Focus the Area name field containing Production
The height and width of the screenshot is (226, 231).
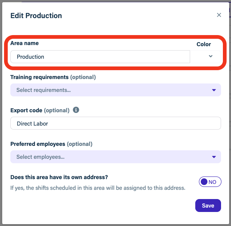point(100,57)
